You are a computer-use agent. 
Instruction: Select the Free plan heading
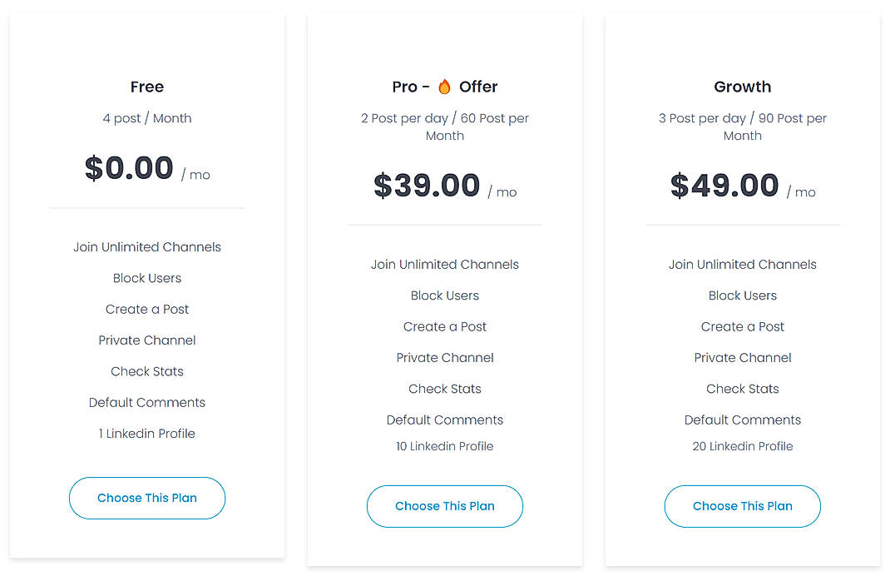[x=147, y=87]
